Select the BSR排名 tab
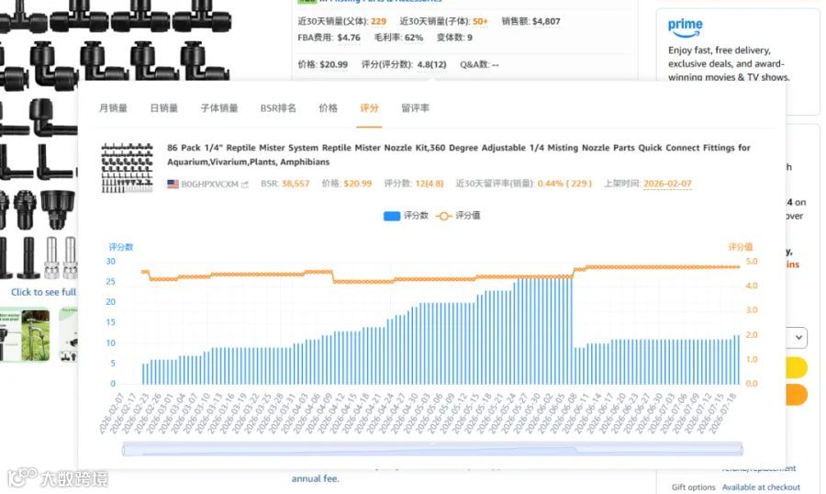Screen dimensions: 826x494 pos(278,108)
